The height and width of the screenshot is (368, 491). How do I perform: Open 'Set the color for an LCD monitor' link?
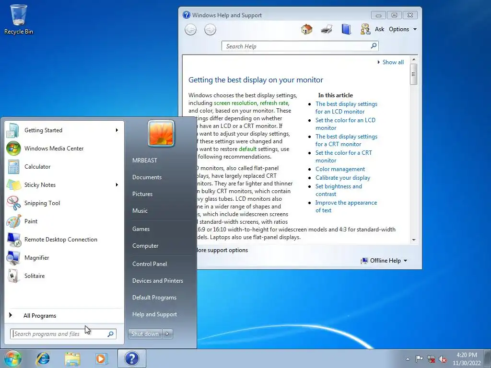coord(345,124)
